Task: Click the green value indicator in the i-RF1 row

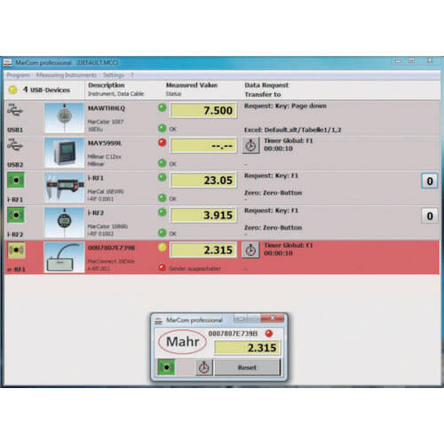Action: point(162,178)
